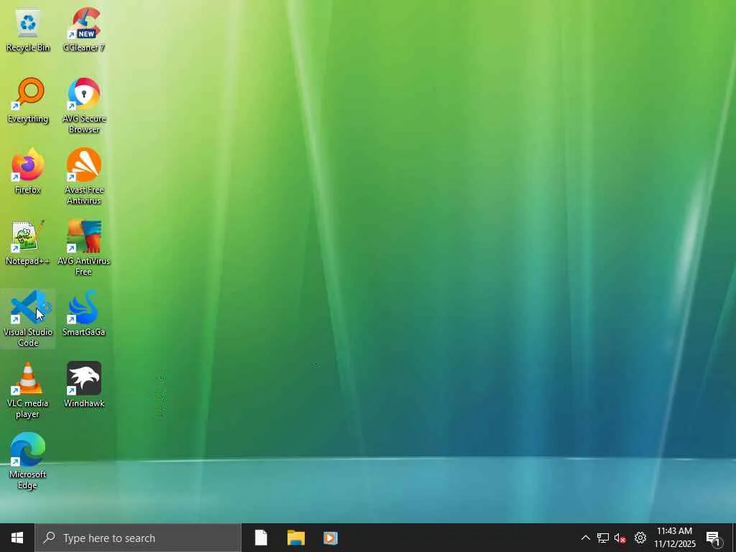Viewport: 736px width, 552px height.
Task: Select the Firefox desktop shortcut
Action: pos(28,172)
